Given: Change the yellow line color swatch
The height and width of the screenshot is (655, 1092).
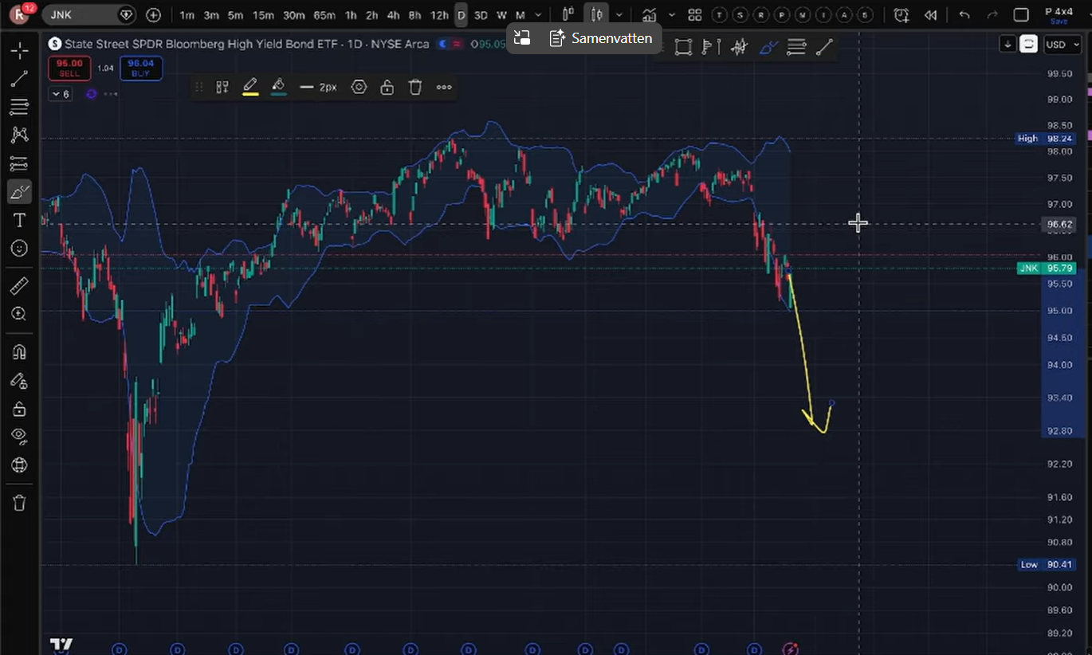Looking at the screenshot, I should (x=250, y=87).
